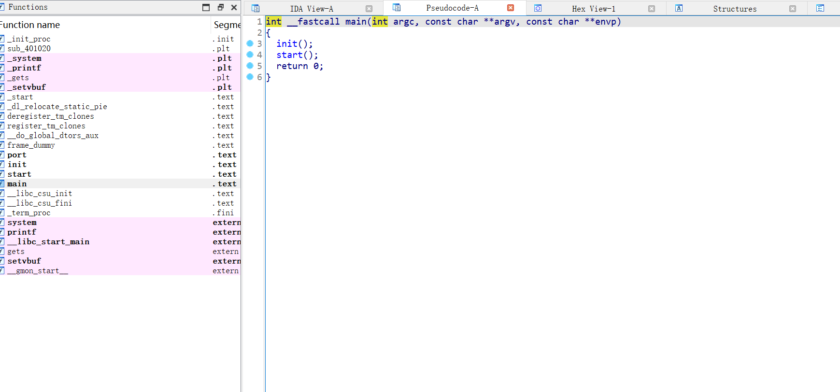Click the function icon beside setvbuf extern
840x392 pixels.
(x=2, y=261)
